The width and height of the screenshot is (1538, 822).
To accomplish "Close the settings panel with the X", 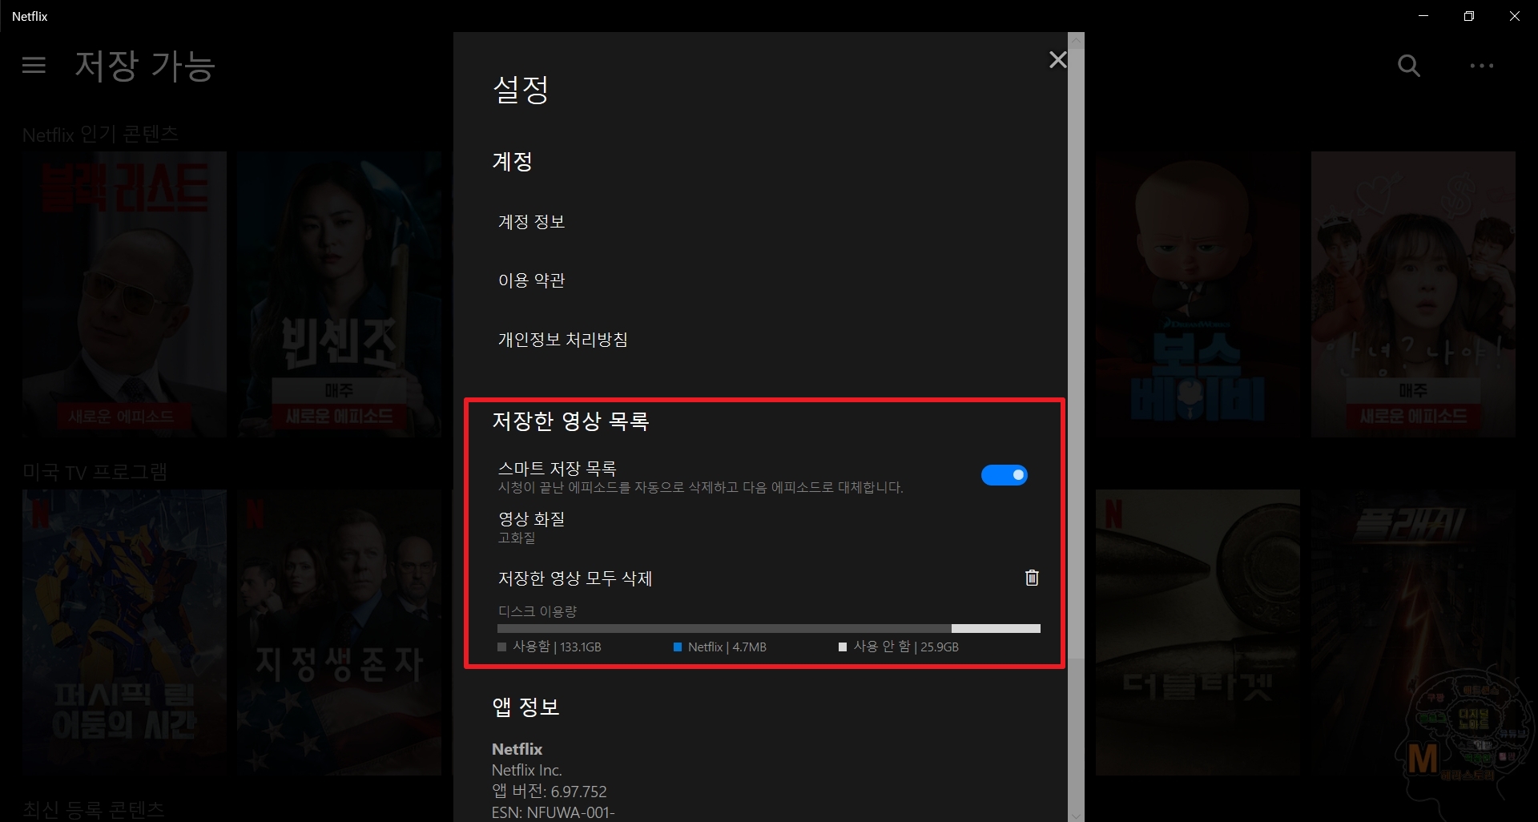I will (1057, 60).
